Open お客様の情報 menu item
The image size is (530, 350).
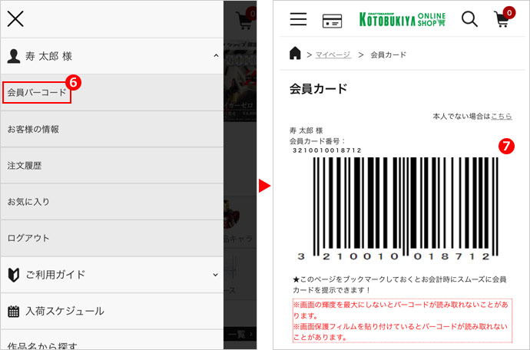33,129
